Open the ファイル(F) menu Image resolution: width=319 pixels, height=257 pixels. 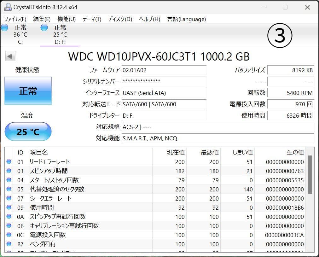click(15, 19)
